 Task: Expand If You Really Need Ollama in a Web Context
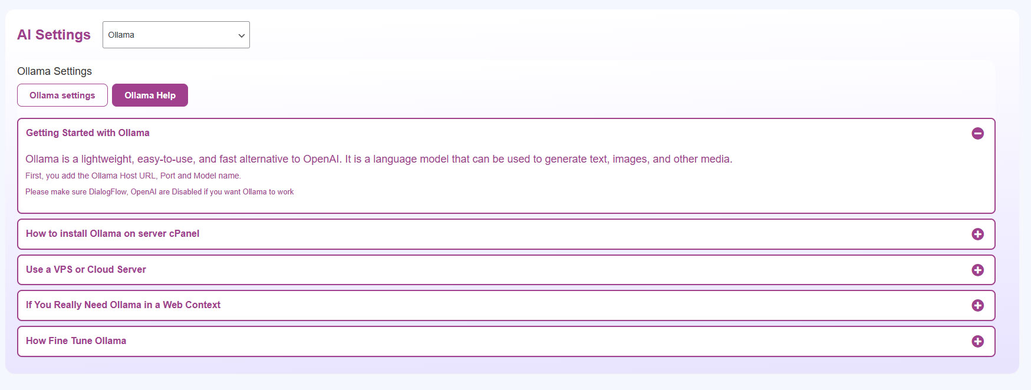tap(123, 305)
